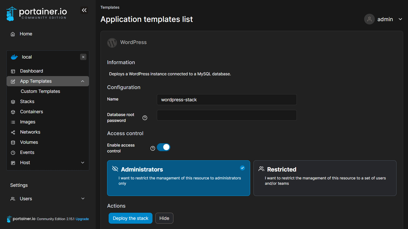
Task: Toggle the Enable access control switch
Action: point(163,147)
